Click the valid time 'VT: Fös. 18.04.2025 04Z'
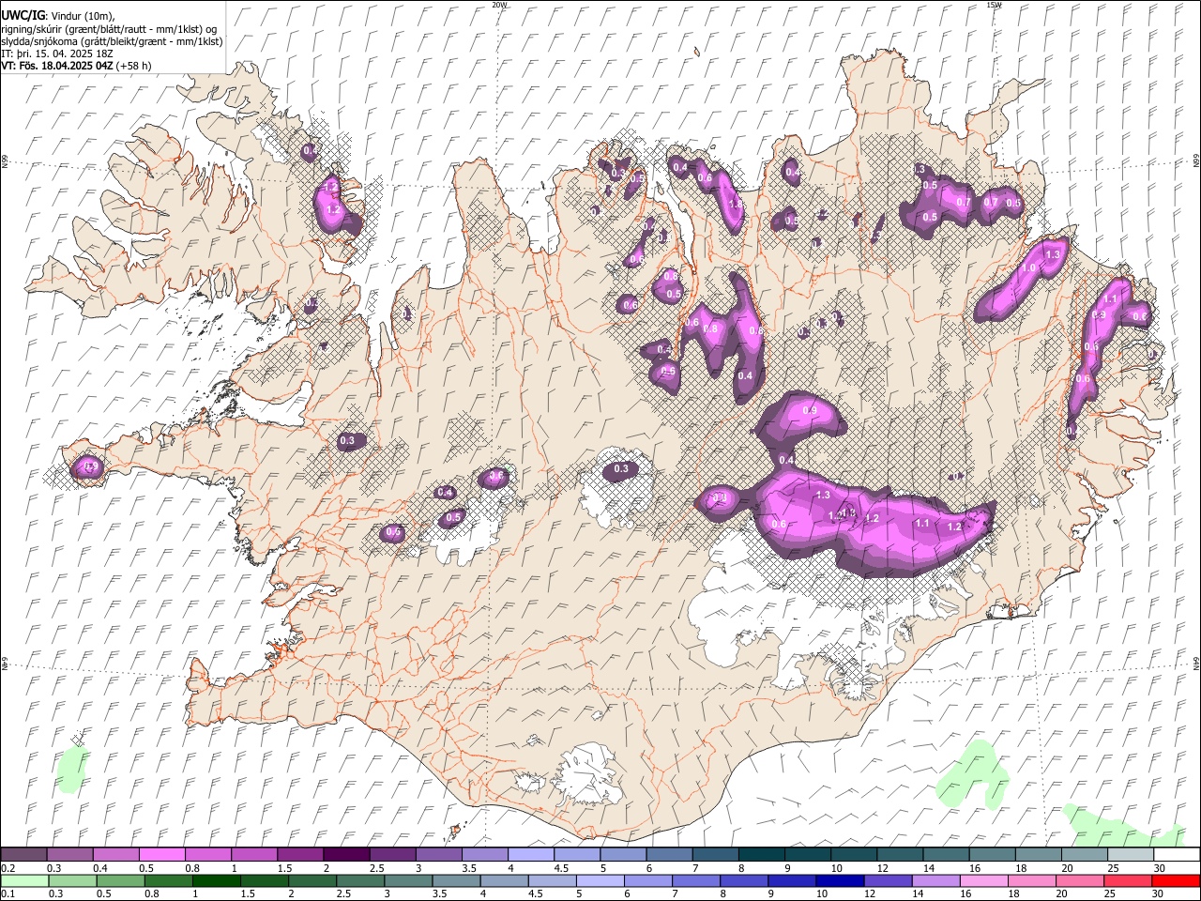The image size is (1201, 901). (x=57, y=66)
